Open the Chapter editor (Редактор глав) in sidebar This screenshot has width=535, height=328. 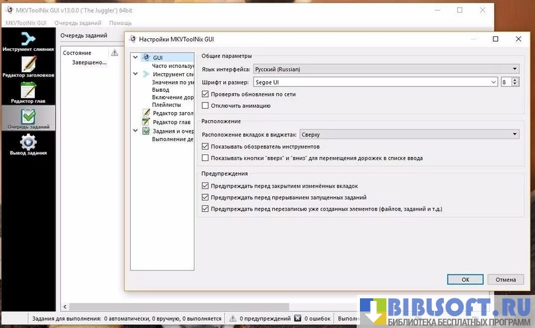click(x=28, y=92)
